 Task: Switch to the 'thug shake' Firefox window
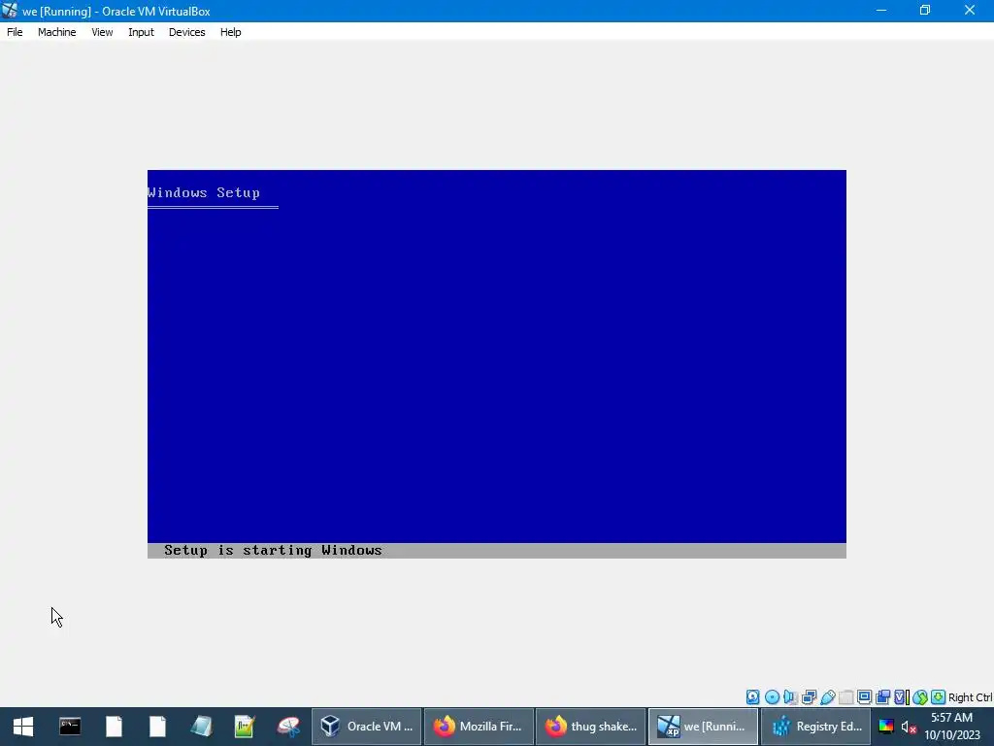pos(591,727)
